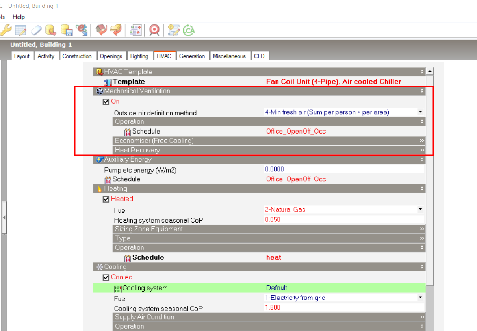Click the Cooling system row green icon
This screenshot has height=331, width=477.
(118, 288)
